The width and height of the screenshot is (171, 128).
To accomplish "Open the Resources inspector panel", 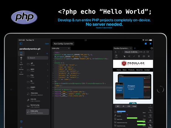I will coord(150,121).
